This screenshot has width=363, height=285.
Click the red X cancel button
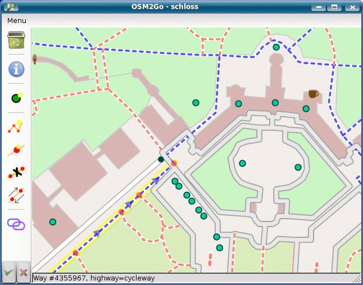coord(24,273)
